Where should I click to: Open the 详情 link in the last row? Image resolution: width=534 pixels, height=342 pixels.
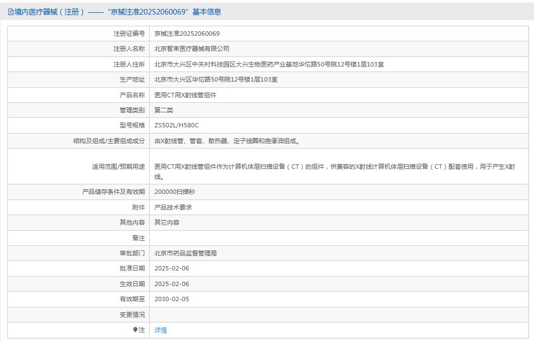160,330
